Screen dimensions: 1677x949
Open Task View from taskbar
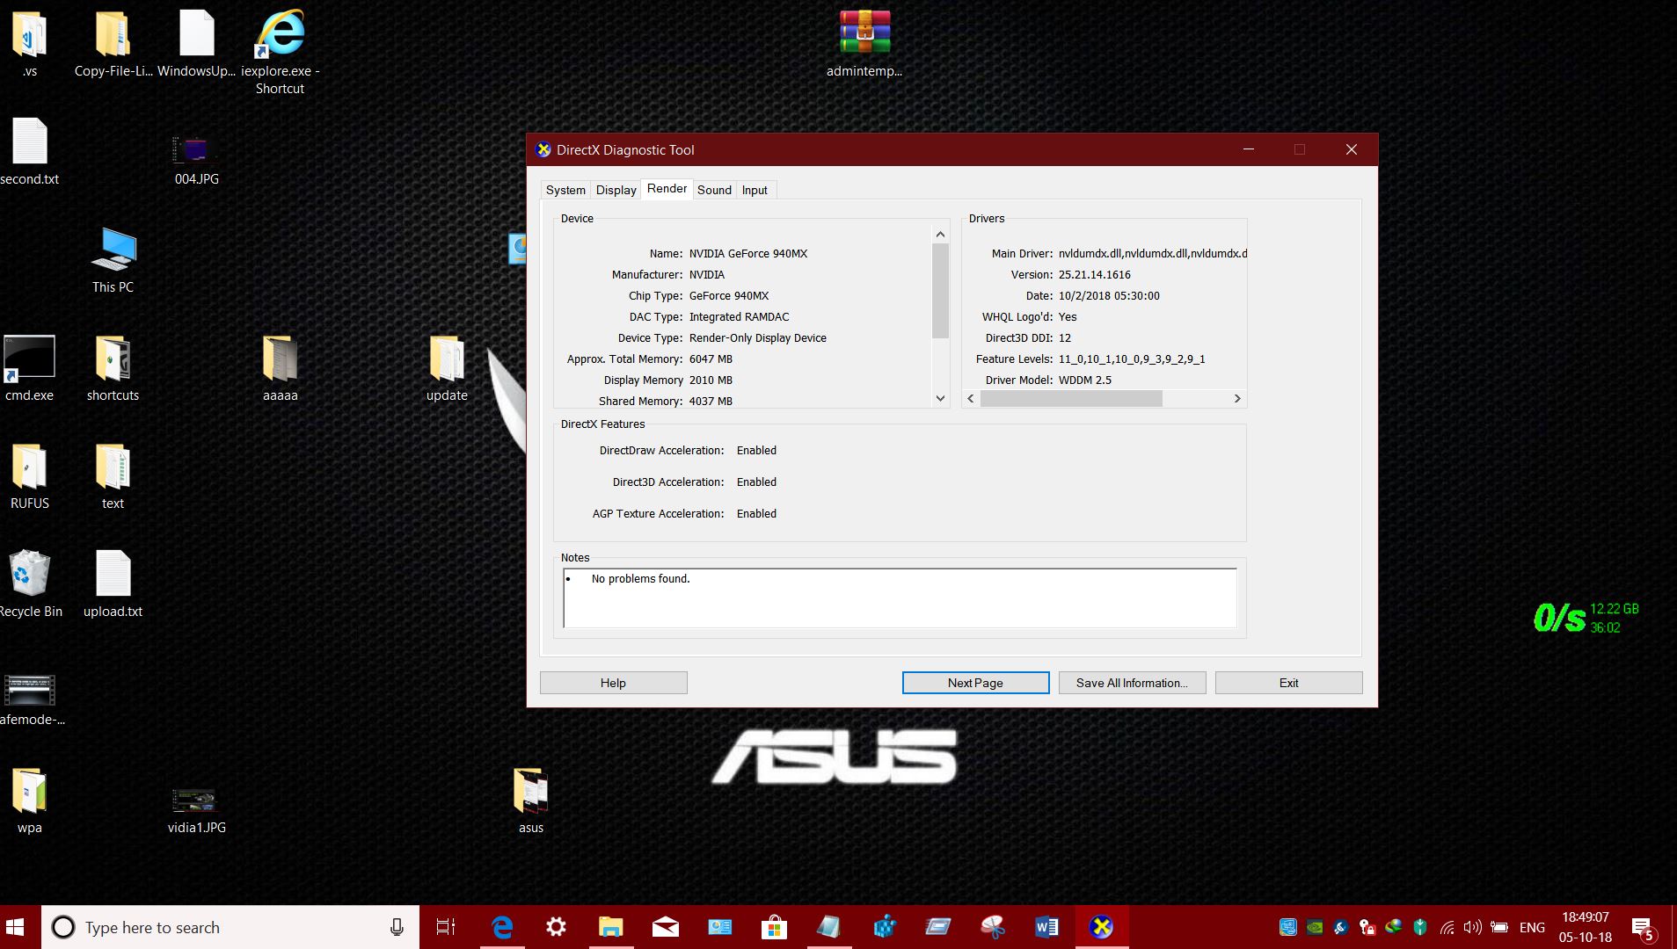click(446, 927)
